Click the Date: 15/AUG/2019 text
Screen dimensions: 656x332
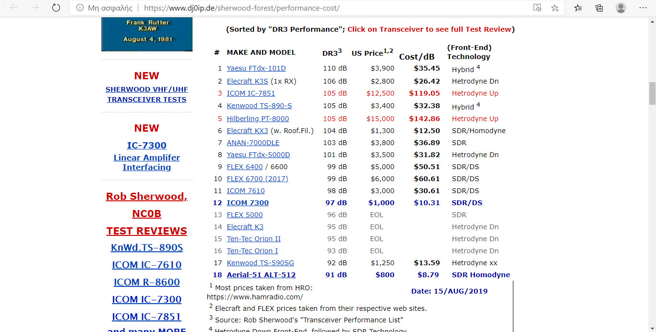[449, 291]
